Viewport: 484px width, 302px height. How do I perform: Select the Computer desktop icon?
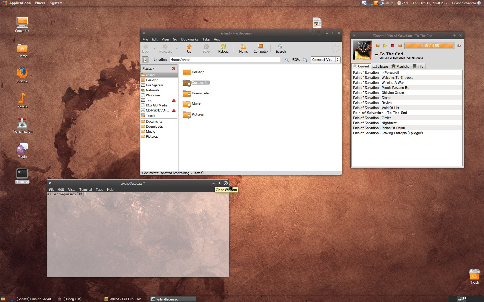[22, 25]
